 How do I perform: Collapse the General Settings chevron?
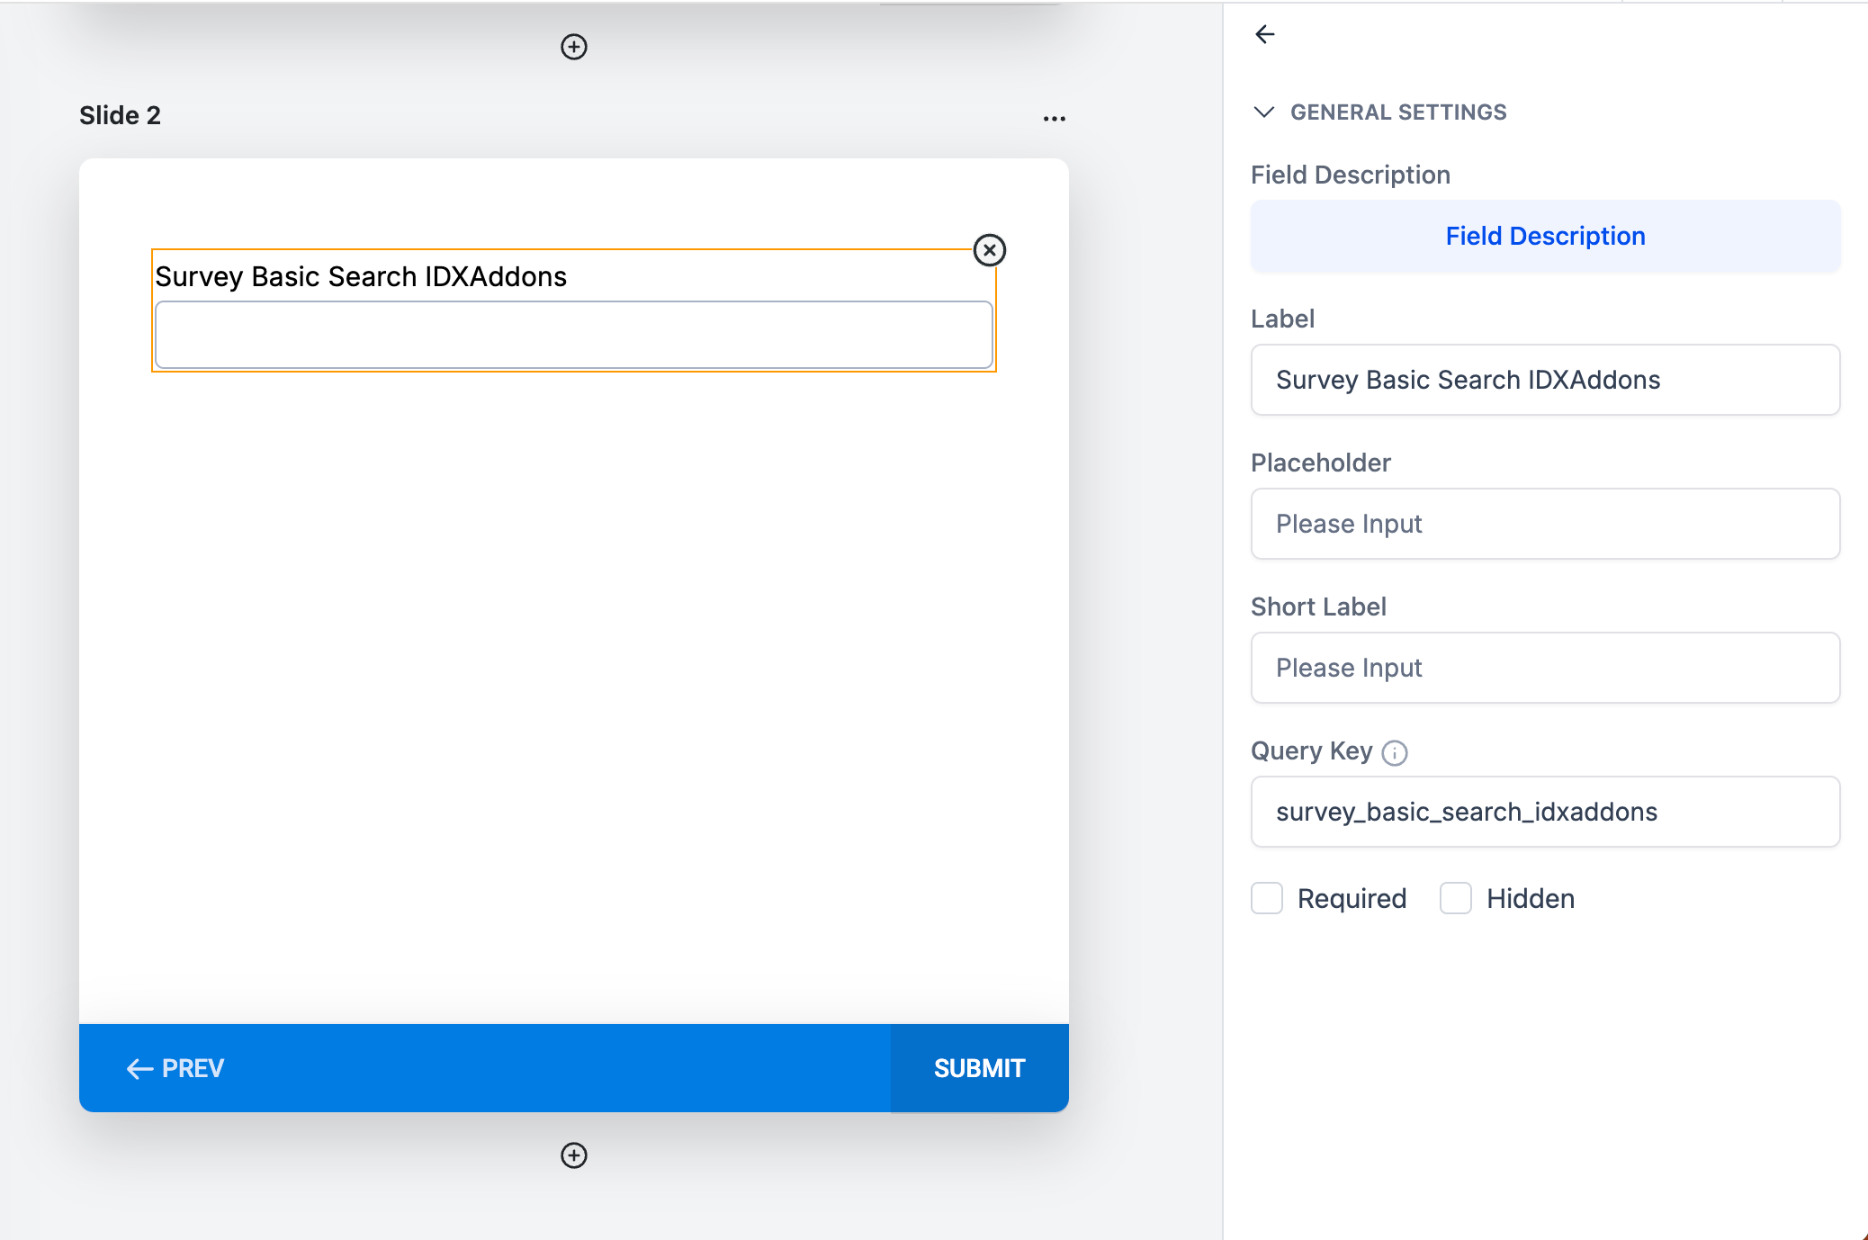[1264, 112]
